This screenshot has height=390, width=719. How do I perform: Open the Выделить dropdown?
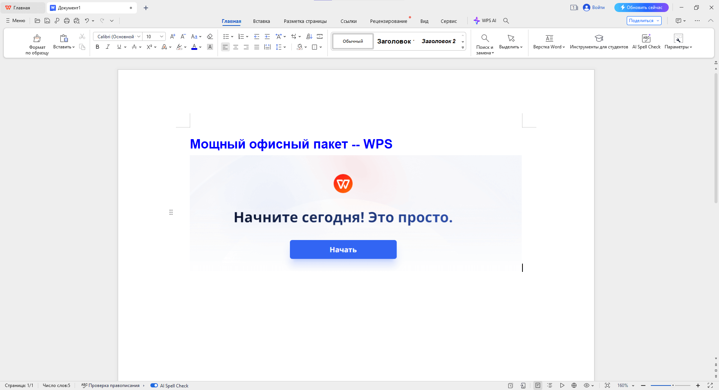(x=511, y=42)
